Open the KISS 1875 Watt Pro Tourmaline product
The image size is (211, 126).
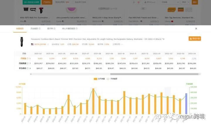[x=35, y=18]
